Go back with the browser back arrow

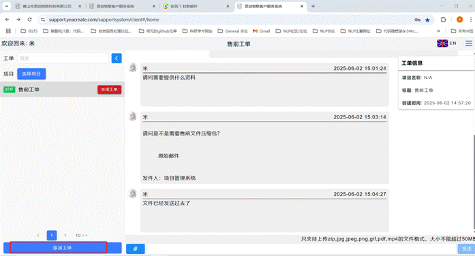(x=7, y=19)
